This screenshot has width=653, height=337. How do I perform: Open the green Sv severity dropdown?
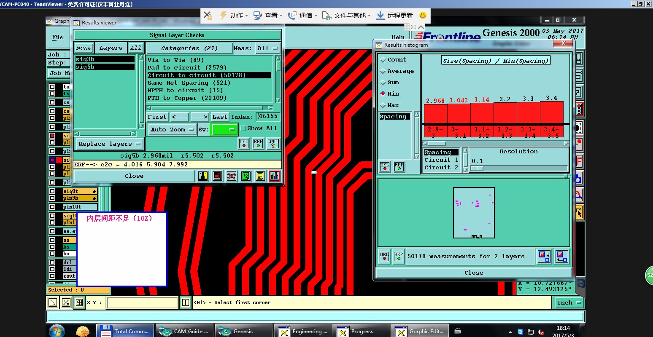pyautogui.click(x=224, y=130)
